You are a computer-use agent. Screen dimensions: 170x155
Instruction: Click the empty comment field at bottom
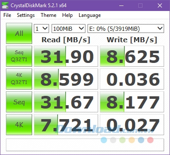(x=85, y=145)
